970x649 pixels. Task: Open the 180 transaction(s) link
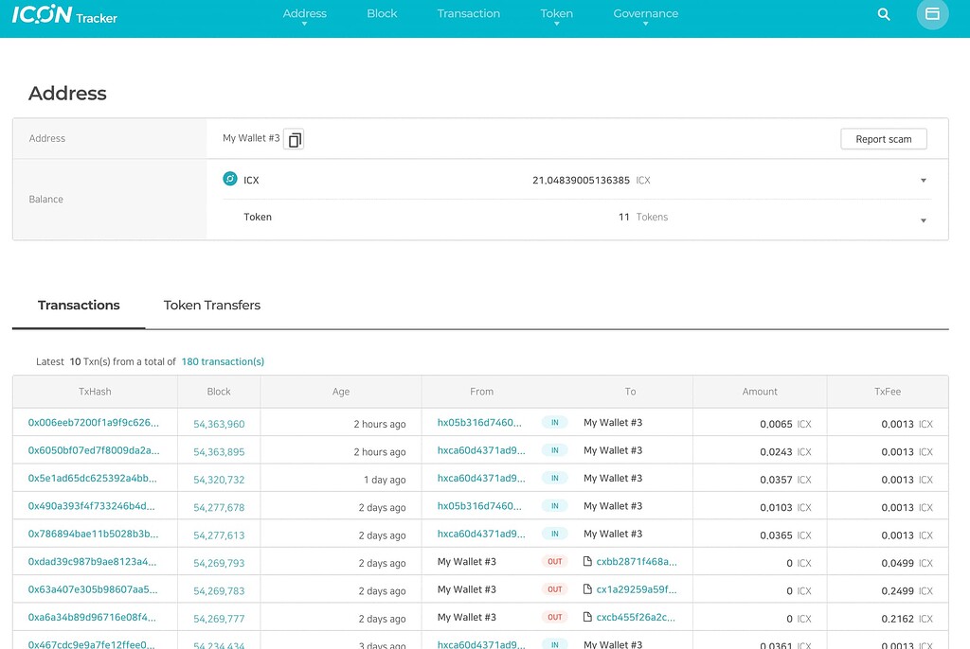223,361
